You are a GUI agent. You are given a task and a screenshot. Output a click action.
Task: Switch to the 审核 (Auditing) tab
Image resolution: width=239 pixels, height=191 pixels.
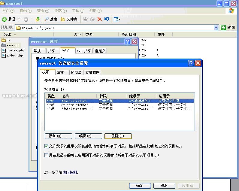(x=60, y=72)
